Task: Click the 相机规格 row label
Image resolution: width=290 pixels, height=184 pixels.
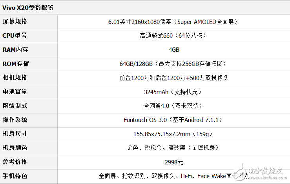Action: [15, 77]
